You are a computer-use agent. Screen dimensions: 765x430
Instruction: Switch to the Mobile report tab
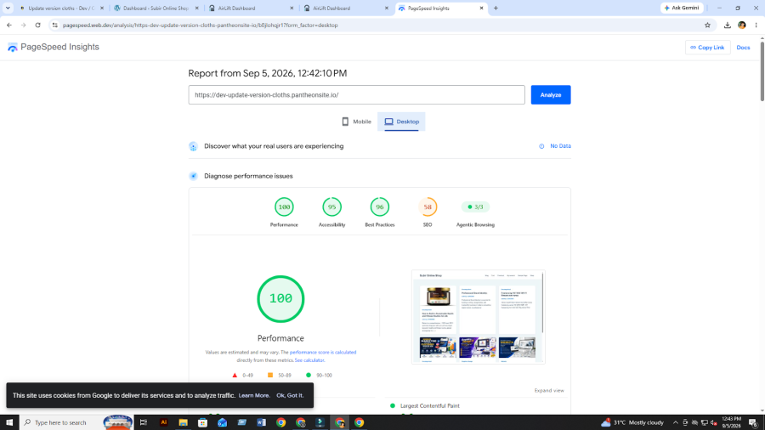(357, 122)
